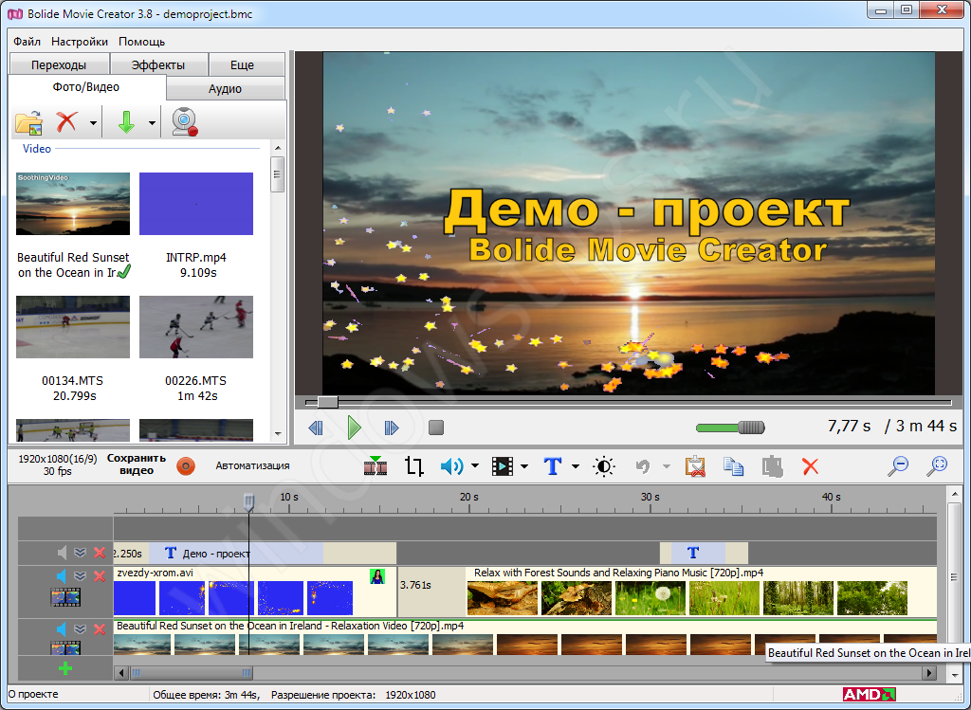Select the Relax with Forest Sounds clip
Viewport: 971px width, 710px height.
pos(702,592)
